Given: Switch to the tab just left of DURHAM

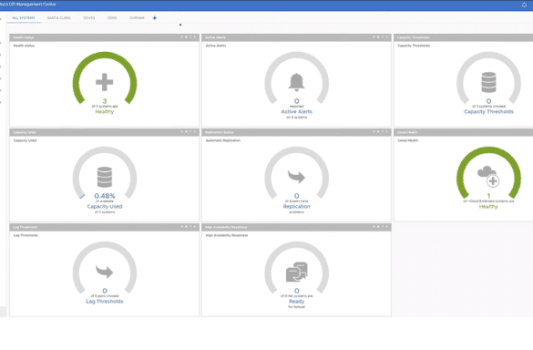Looking at the screenshot, I should 112,18.
